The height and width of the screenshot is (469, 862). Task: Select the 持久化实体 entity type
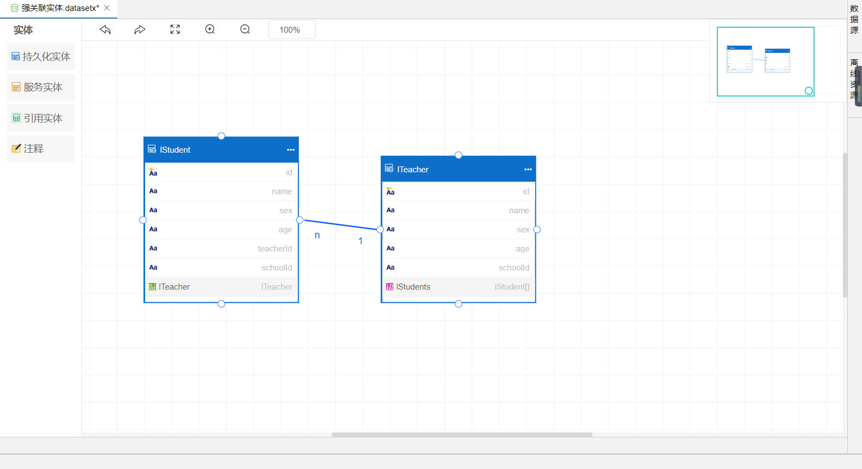point(41,57)
